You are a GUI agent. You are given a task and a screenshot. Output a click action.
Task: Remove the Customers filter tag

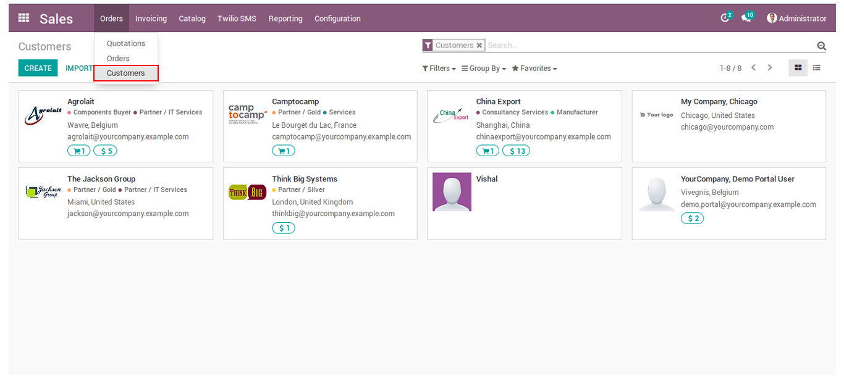tap(479, 46)
